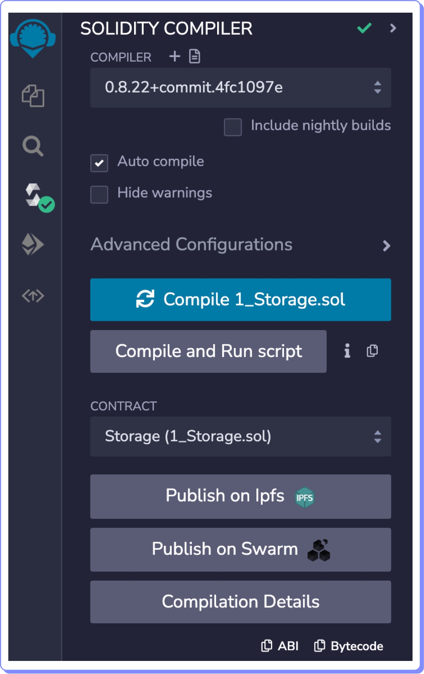Collapse the panel with top-right chevron

[x=393, y=28]
